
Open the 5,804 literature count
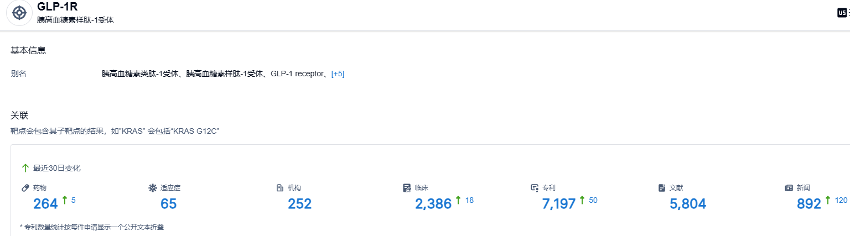[688, 204]
